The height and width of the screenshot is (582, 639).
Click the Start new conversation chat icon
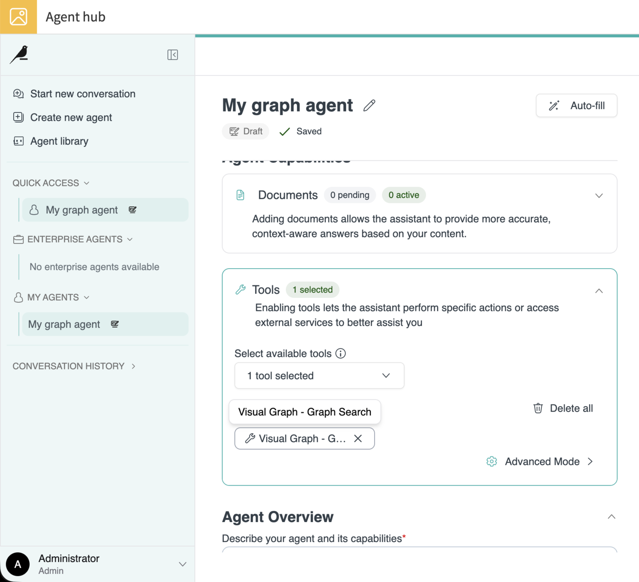tap(18, 94)
